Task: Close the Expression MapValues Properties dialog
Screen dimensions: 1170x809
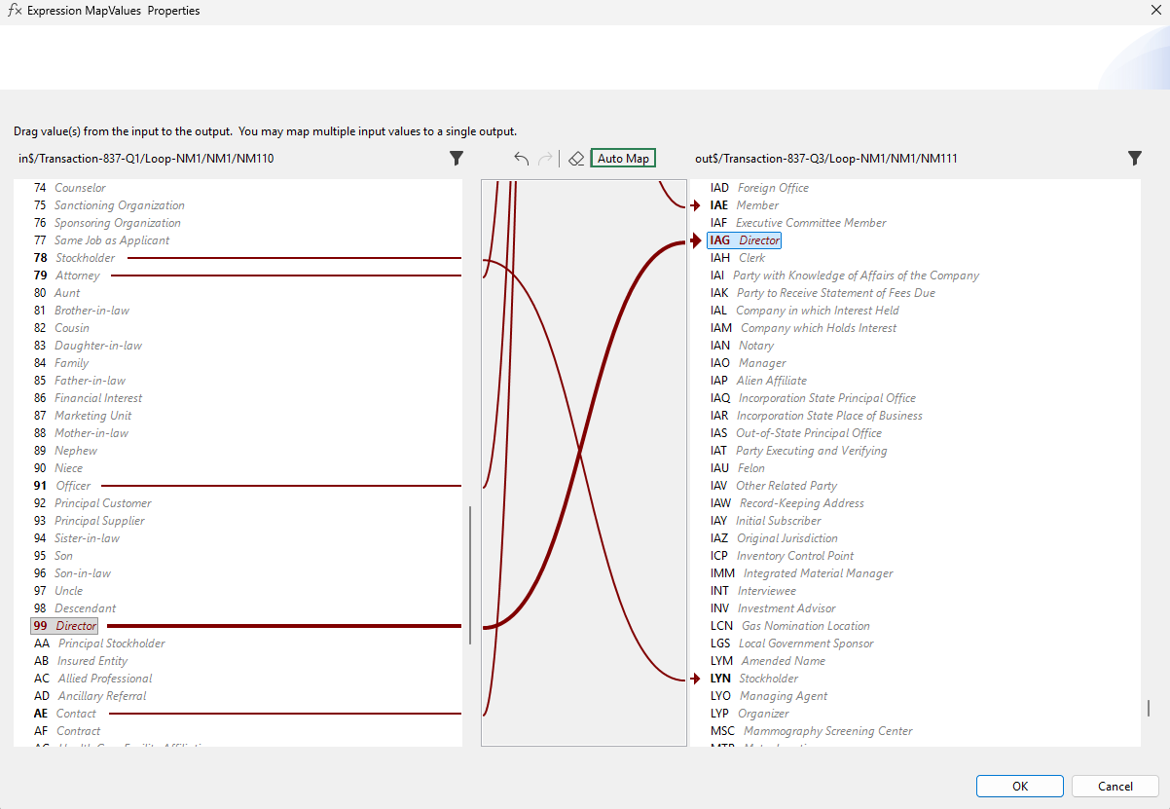Action: click(x=1155, y=10)
